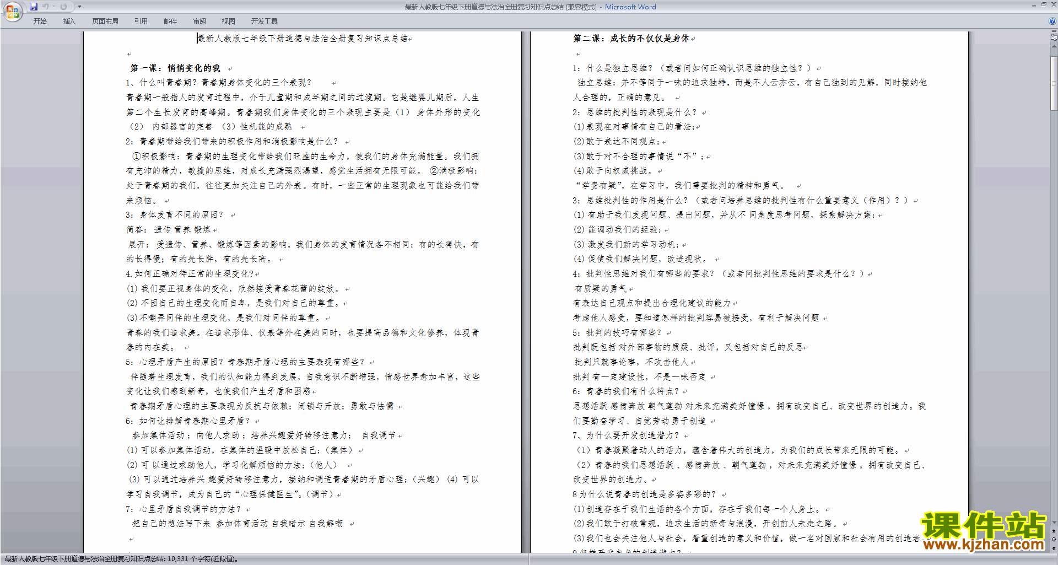
Task: Restore down the Word window
Action: pyautogui.click(x=1044, y=5)
